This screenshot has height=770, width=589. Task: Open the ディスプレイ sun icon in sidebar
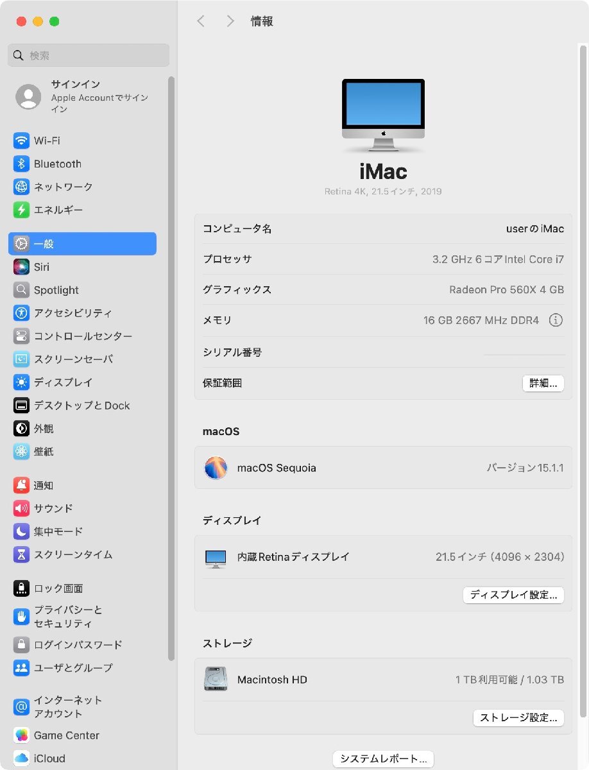point(22,382)
